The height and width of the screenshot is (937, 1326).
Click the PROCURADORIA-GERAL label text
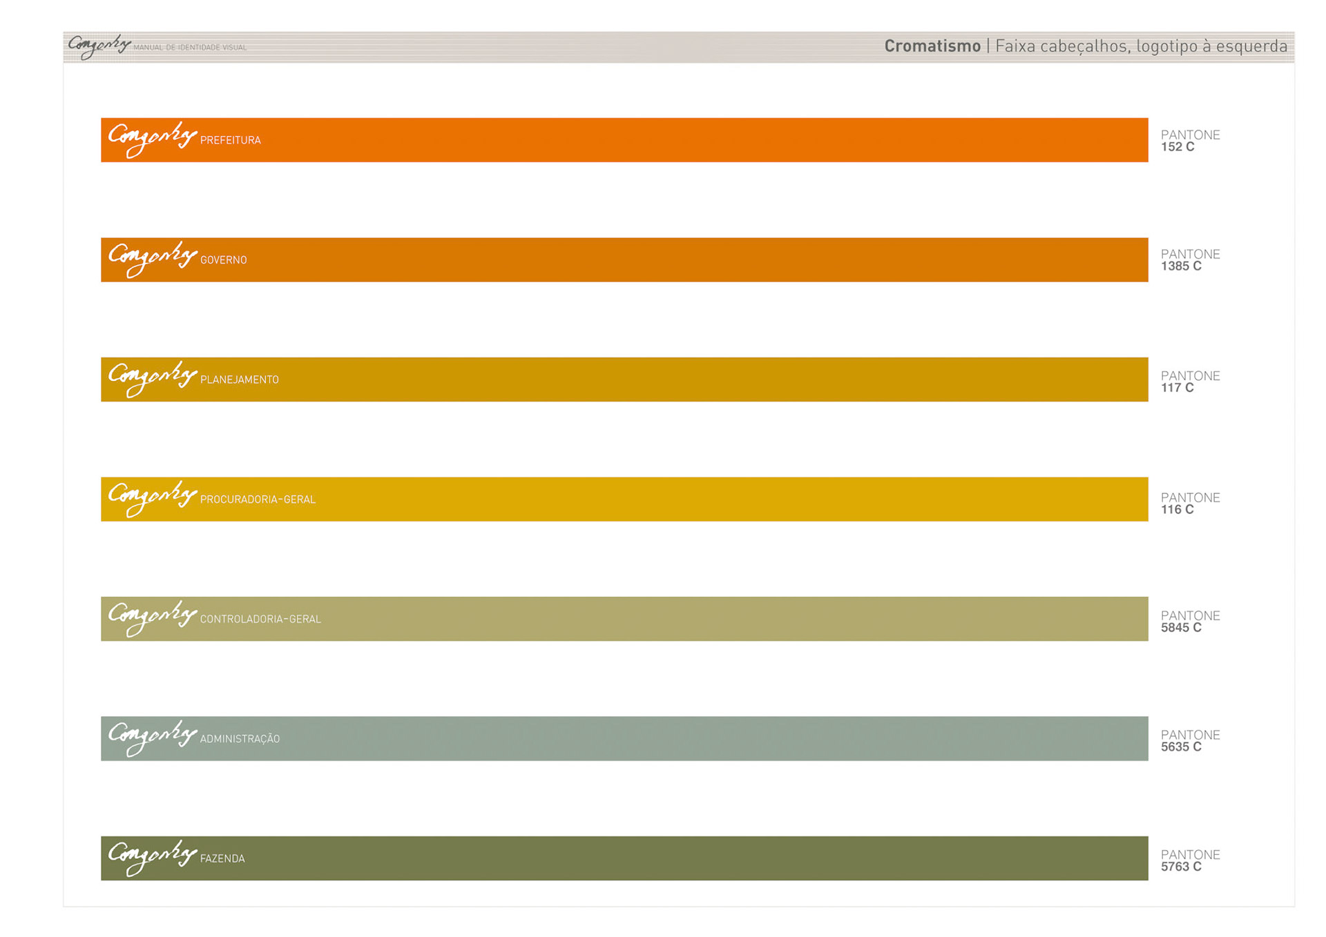click(x=258, y=500)
